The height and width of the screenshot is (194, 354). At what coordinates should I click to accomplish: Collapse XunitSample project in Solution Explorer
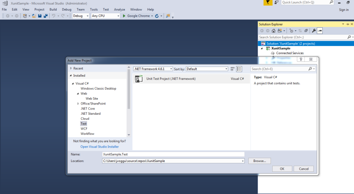(262, 48)
